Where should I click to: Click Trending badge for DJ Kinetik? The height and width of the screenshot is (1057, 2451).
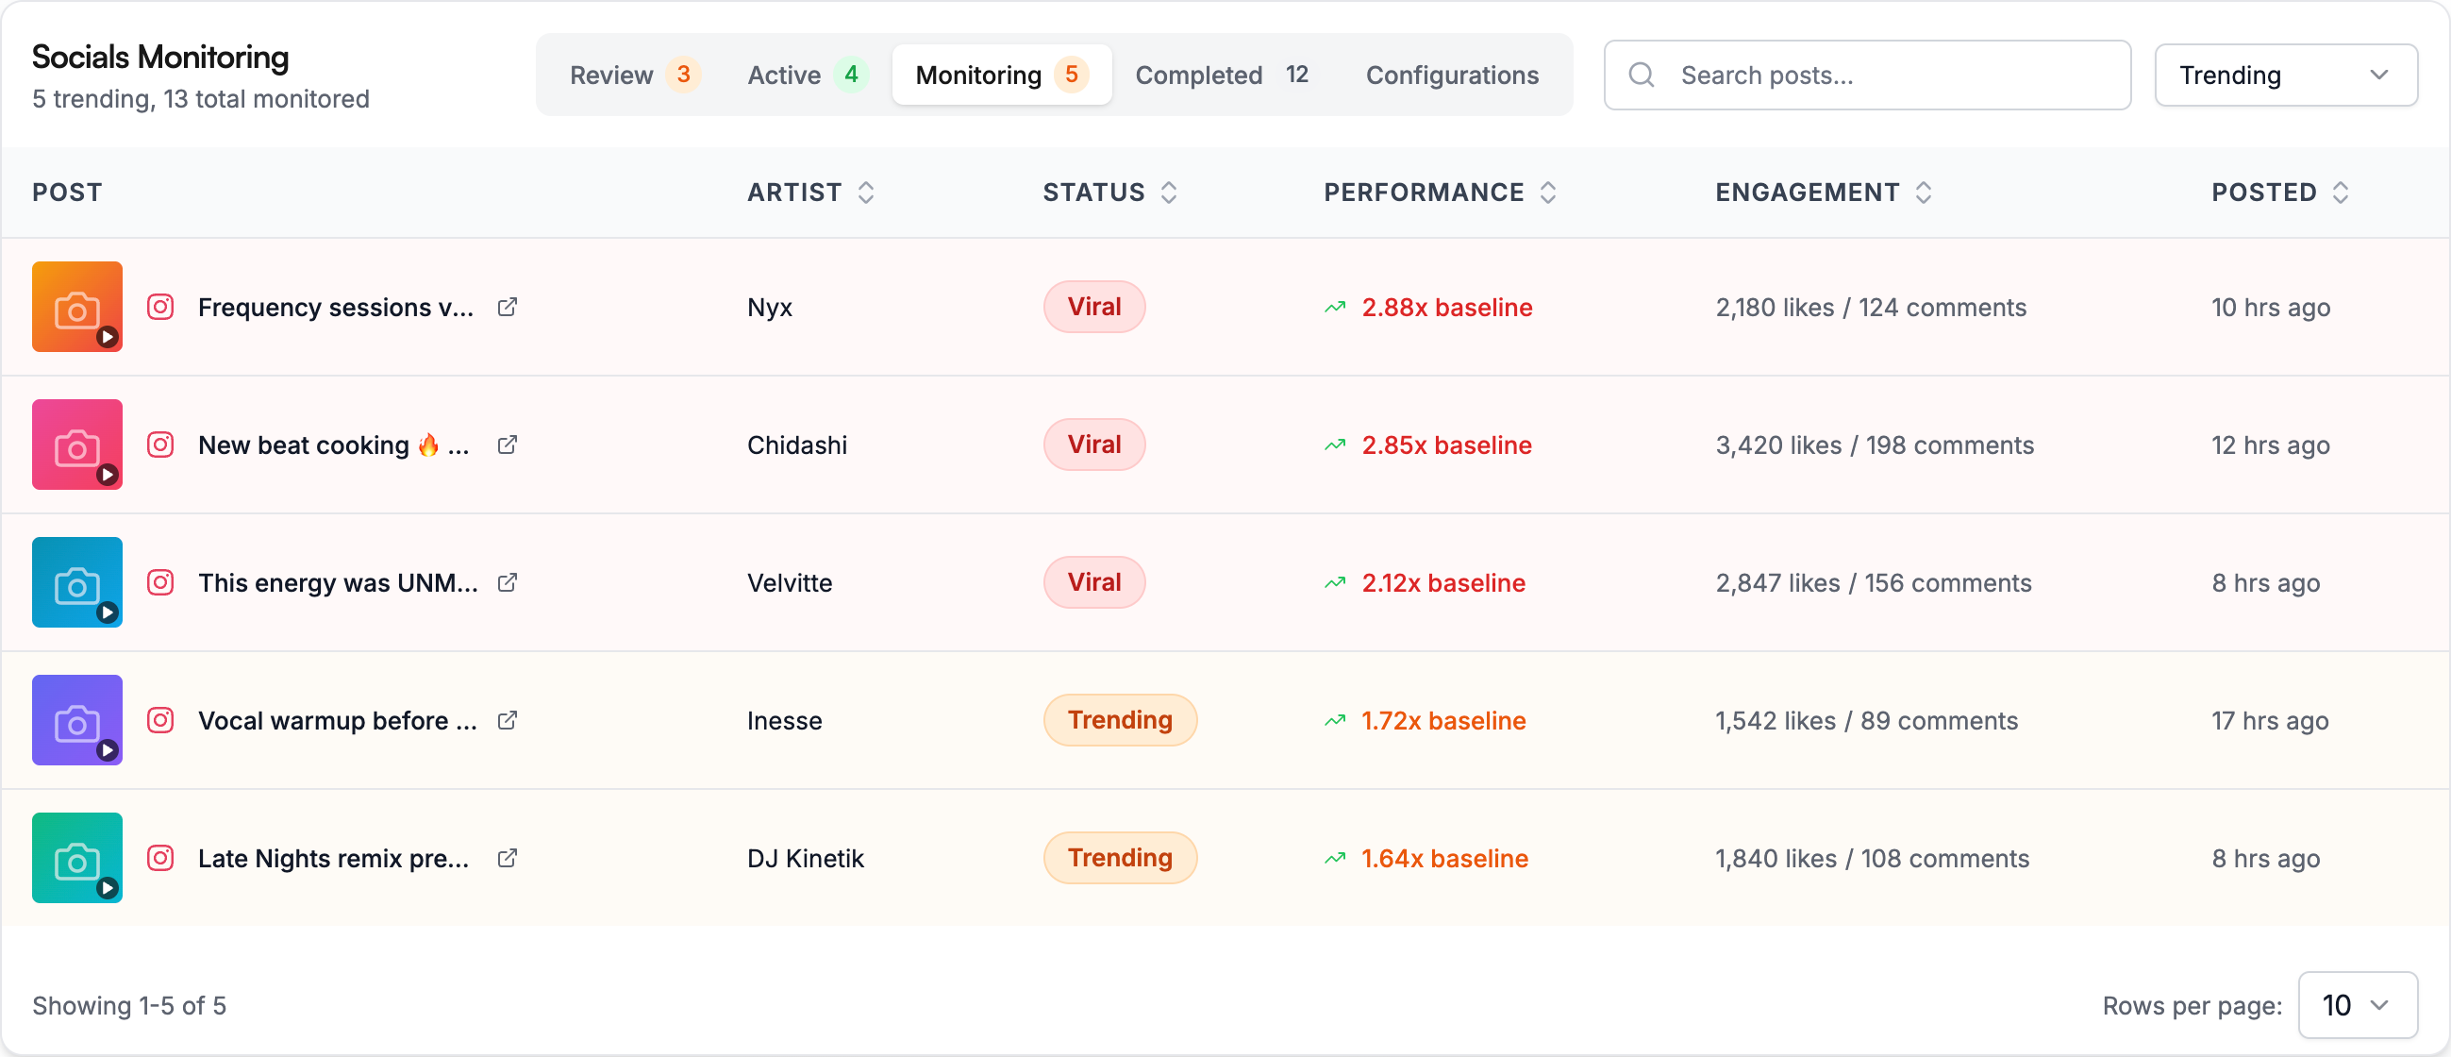point(1119,858)
